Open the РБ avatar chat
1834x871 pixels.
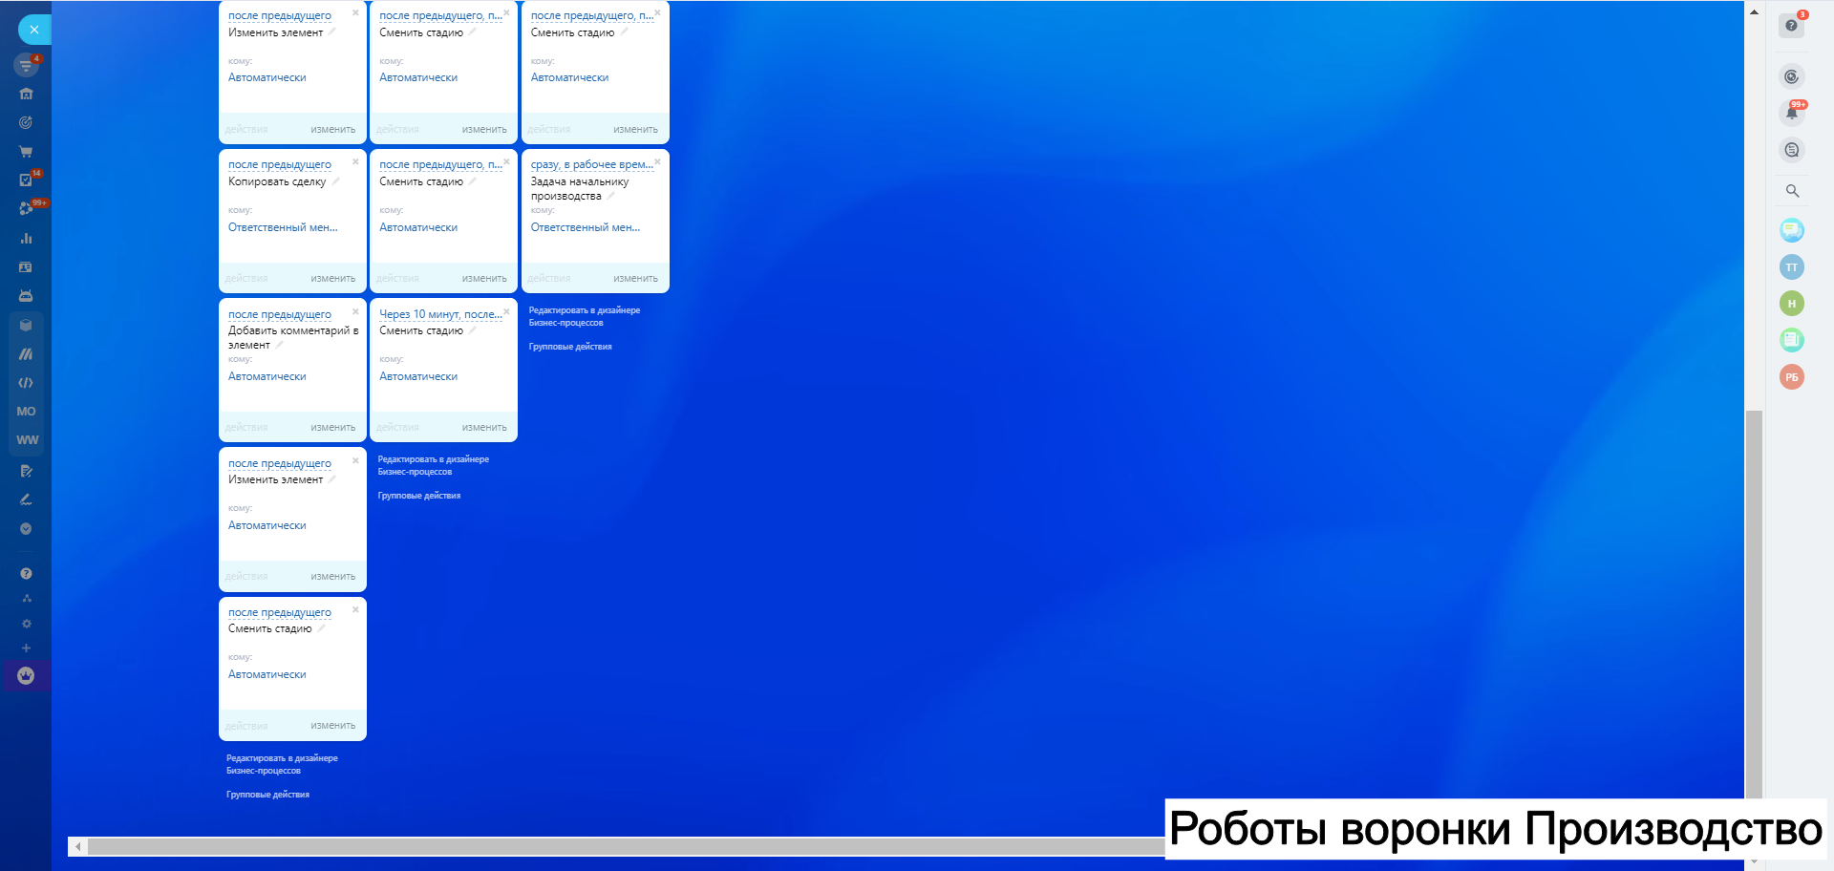(1792, 377)
